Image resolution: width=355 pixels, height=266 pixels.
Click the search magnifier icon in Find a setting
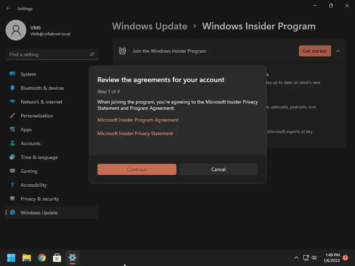92,54
